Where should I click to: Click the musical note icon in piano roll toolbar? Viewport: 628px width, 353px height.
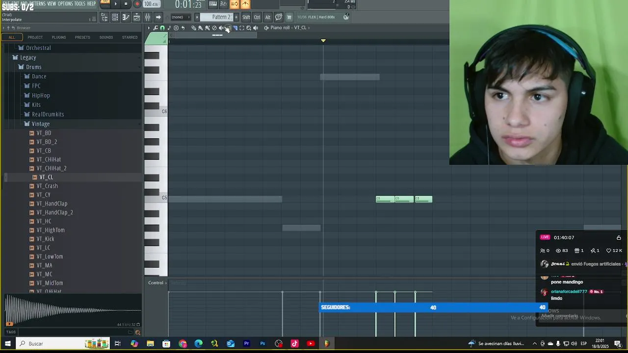[169, 28]
